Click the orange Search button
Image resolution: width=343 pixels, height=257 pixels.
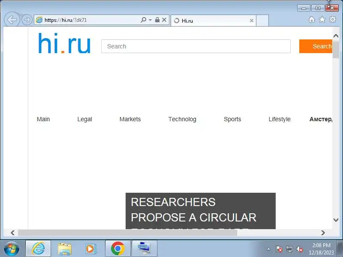click(x=316, y=46)
